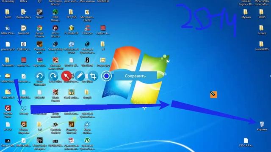Viewport: 271px width, 152px height.
Task: Select the InstantCMS folder
Action: 262,46
